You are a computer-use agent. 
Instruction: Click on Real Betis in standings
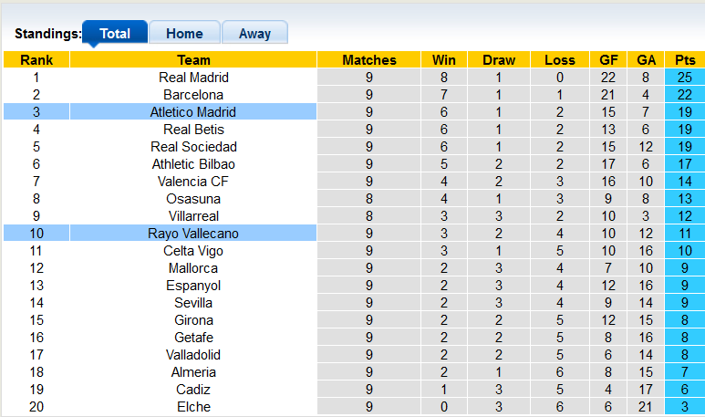(x=193, y=130)
